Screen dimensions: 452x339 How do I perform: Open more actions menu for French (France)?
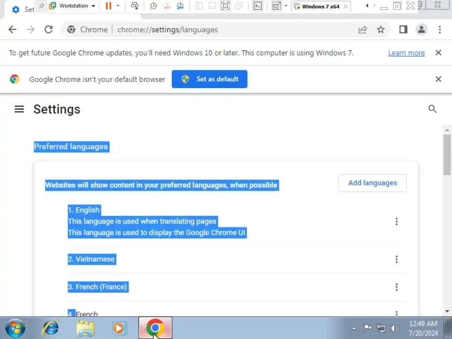coord(397,287)
